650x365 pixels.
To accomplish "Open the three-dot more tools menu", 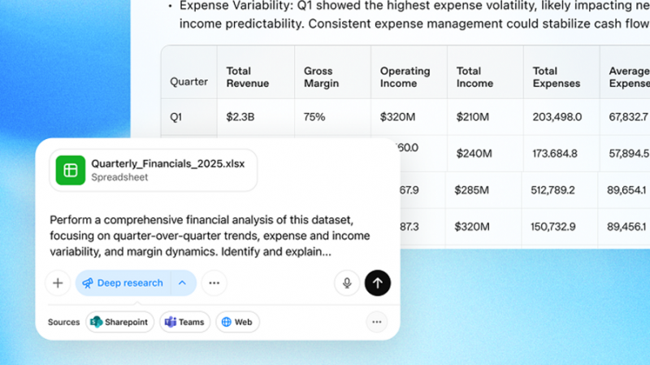I will [214, 283].
